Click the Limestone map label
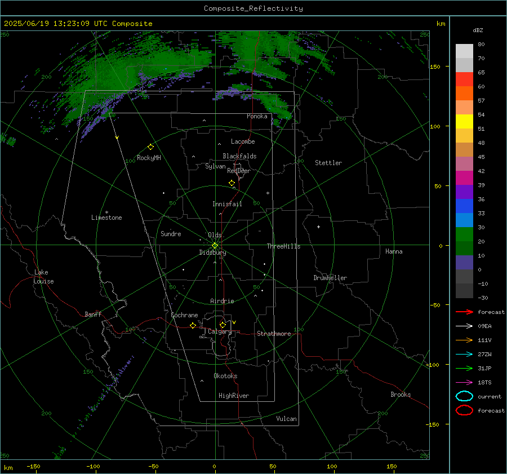The height and width of the screenshot is (474, 507). tap(106, 218)
